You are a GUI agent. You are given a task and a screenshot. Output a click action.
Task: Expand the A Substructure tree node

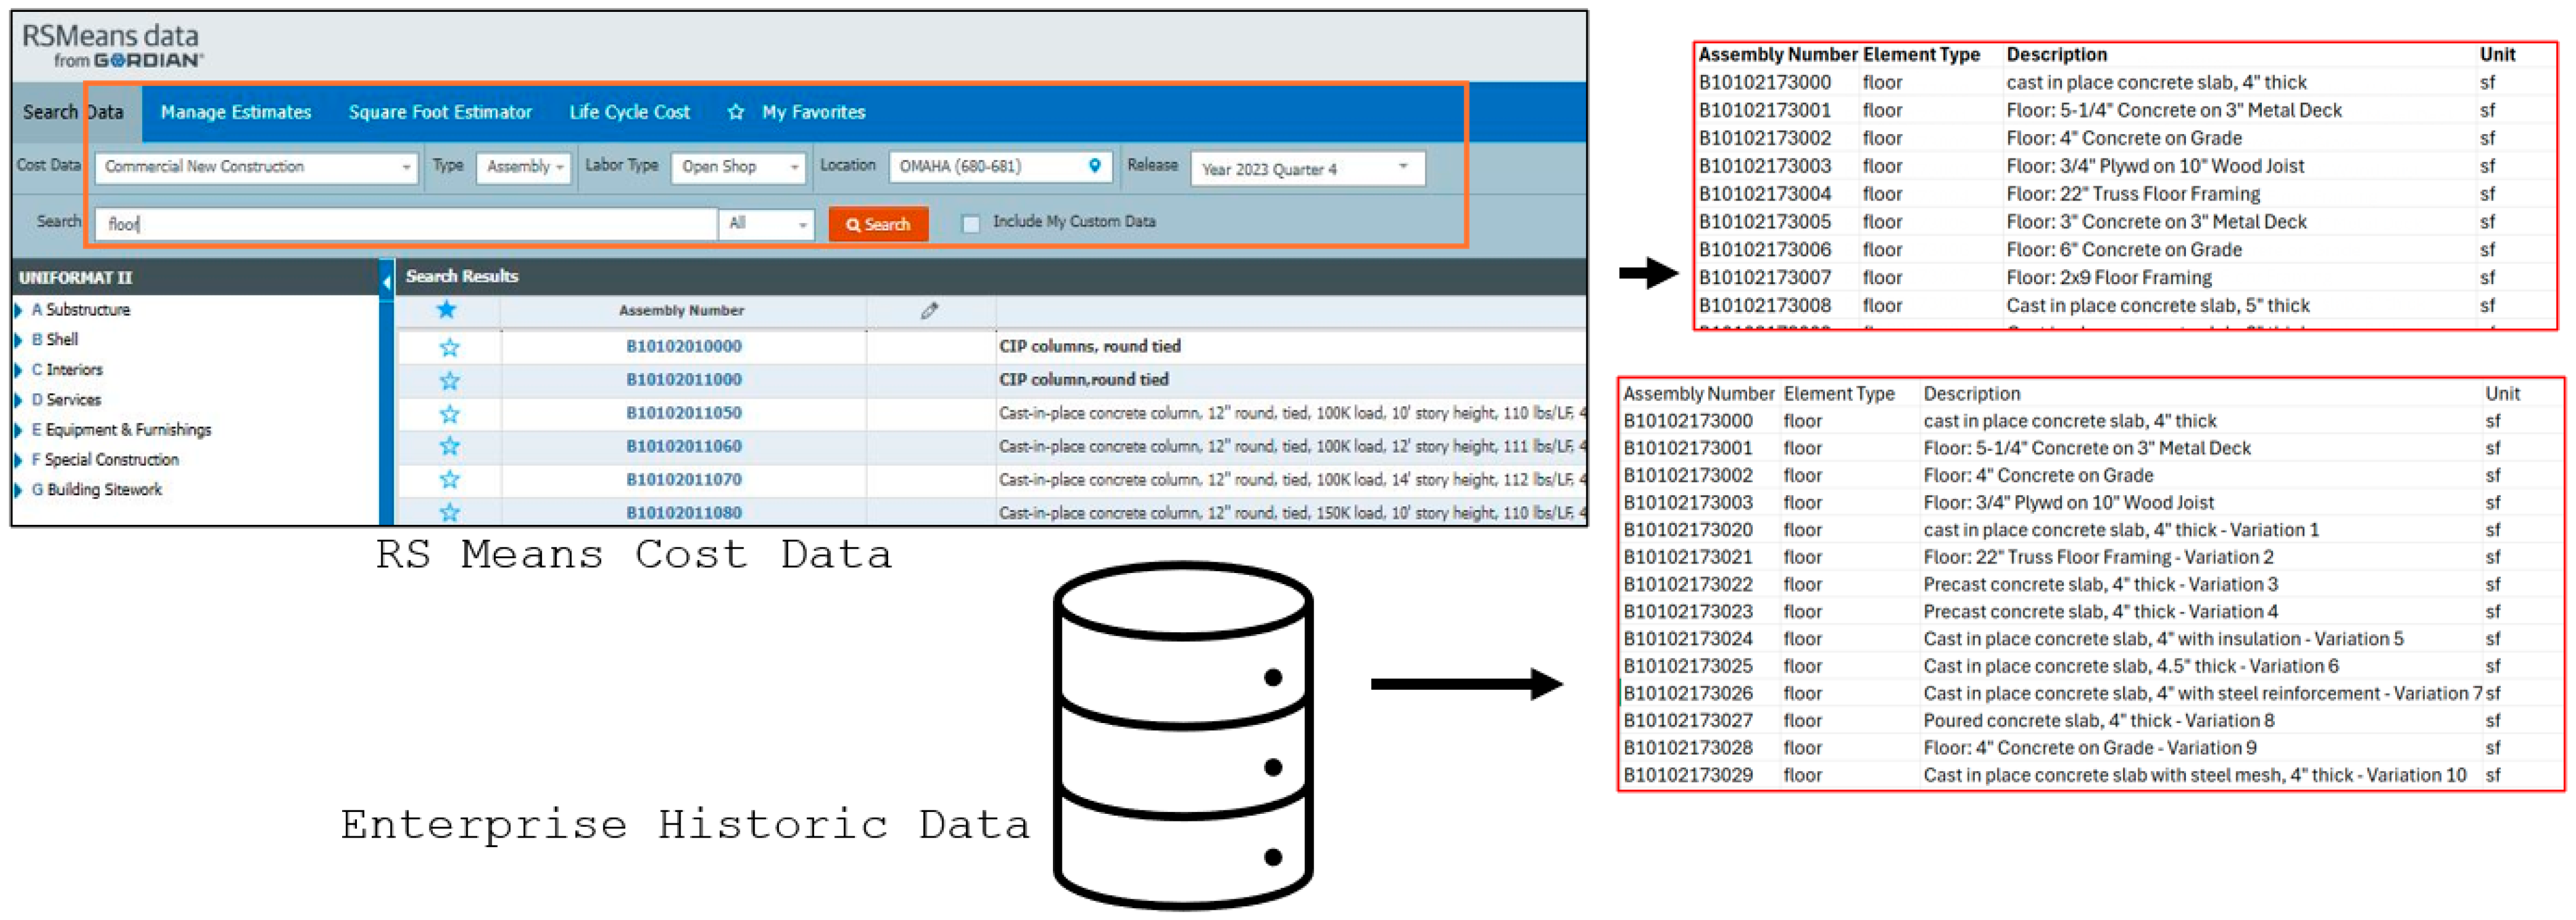click(19, 310)
